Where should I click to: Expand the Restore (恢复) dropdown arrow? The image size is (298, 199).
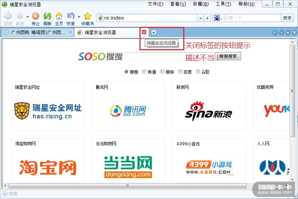click(79, 17)
